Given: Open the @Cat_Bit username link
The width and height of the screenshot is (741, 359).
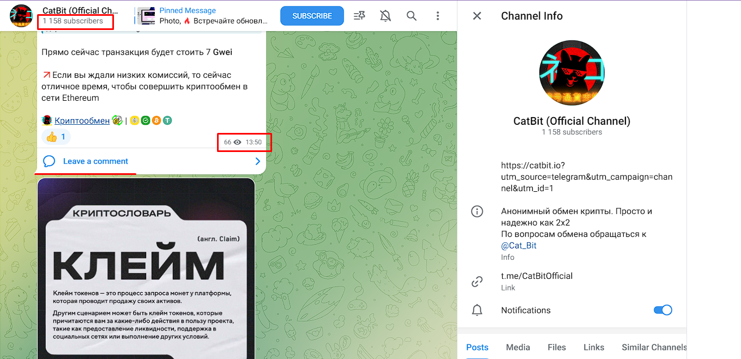Looking at the screenshot, I should pos(519,246).
